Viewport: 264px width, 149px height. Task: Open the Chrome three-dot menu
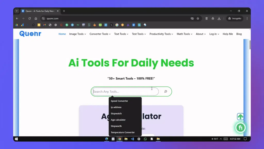[247, 18]
